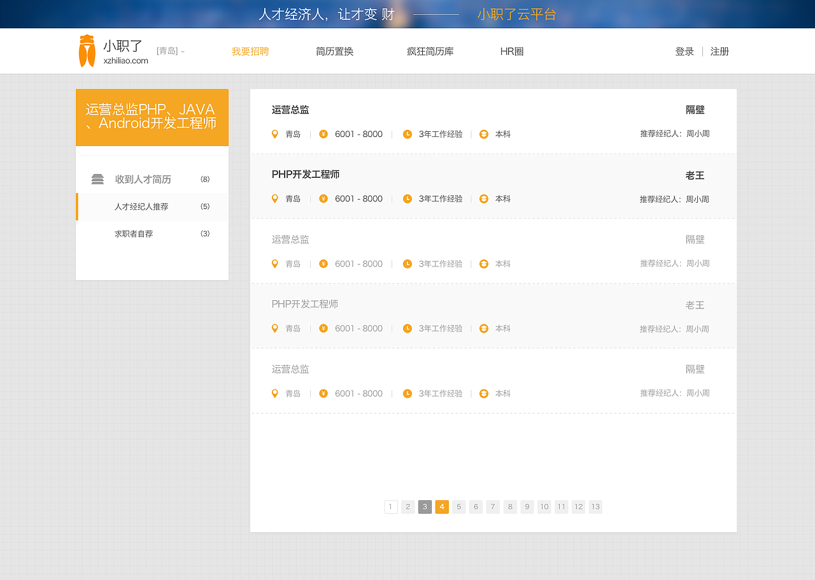Click the xzhiliao.com site name text
815x580 pixels.
[126, 61]
